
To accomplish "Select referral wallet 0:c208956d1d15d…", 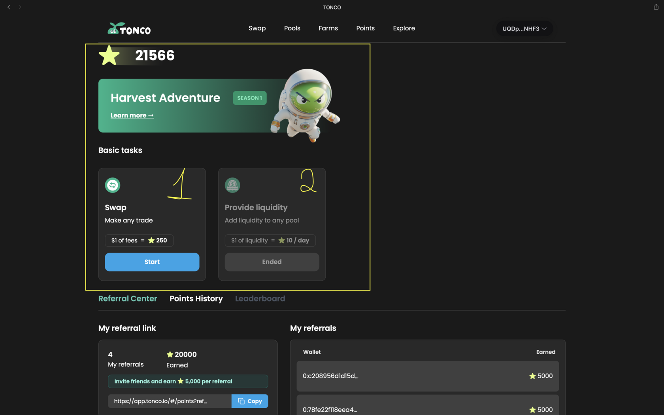I will click(428, 376).
